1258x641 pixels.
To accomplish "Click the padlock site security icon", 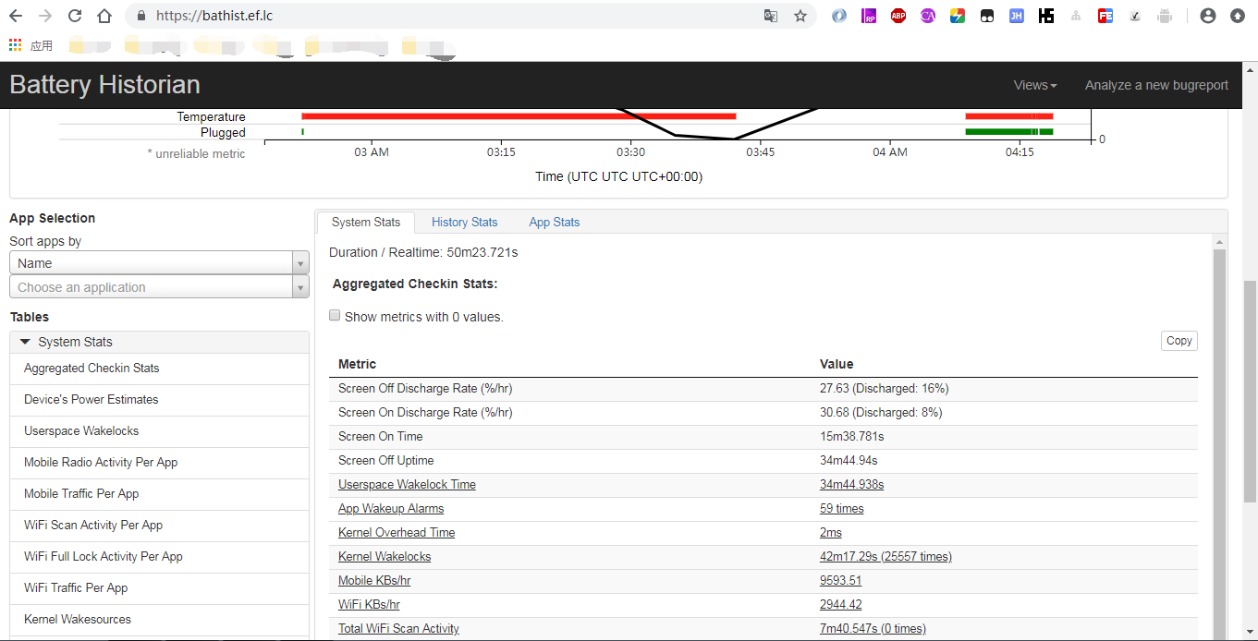I will point(141,16).
